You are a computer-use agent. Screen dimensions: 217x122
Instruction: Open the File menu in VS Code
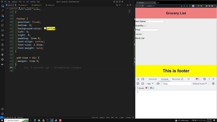coord(5,2)
